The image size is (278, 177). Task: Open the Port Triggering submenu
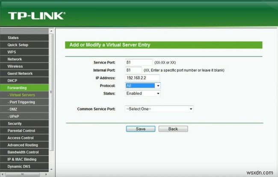click(24, 102)
